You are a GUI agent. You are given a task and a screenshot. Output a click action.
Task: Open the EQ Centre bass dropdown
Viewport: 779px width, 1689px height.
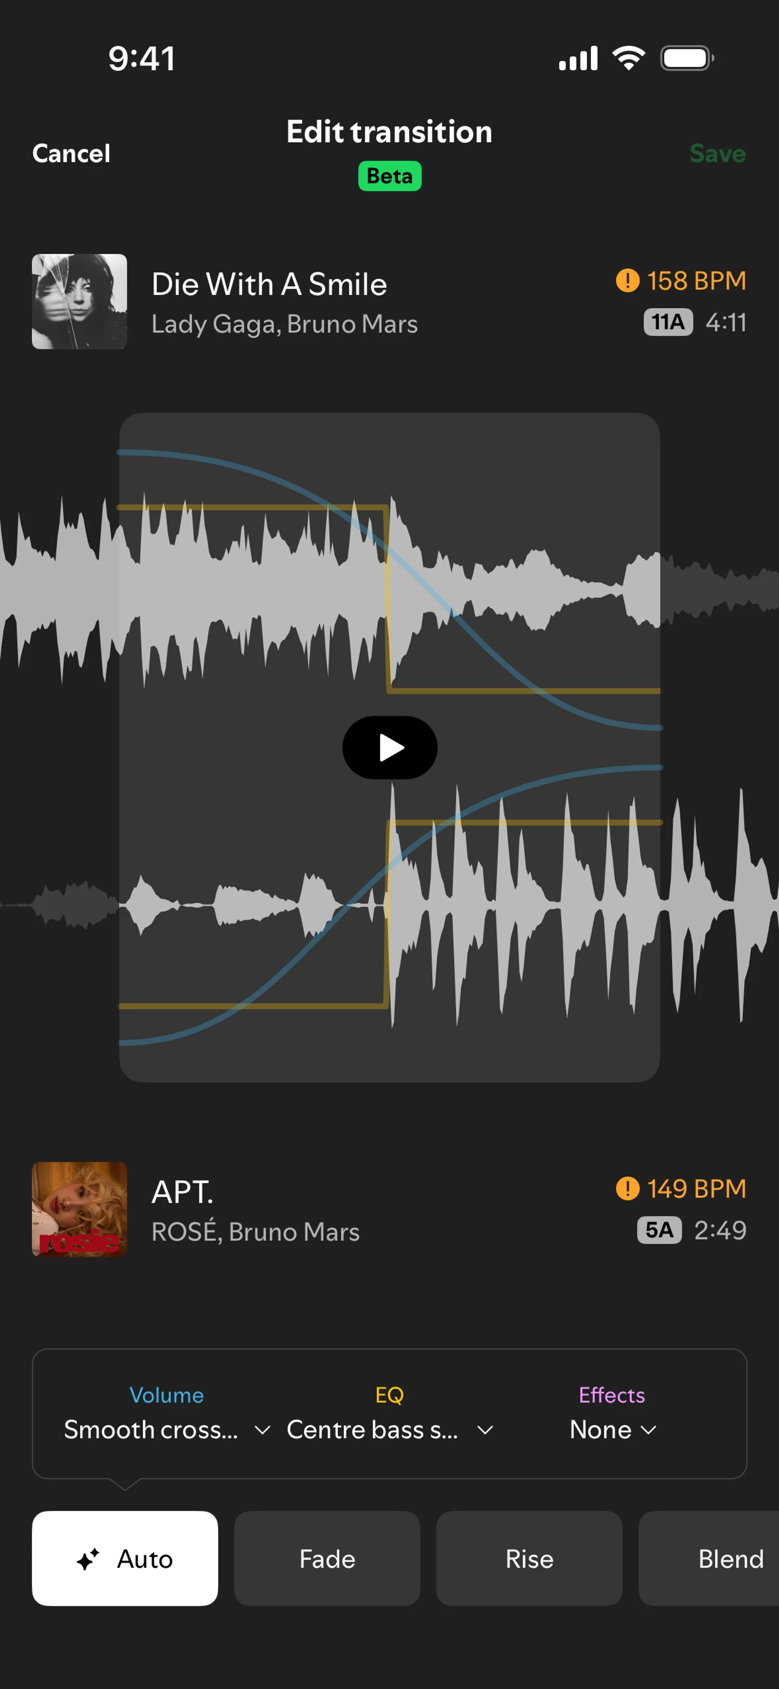coord(389,1429)
